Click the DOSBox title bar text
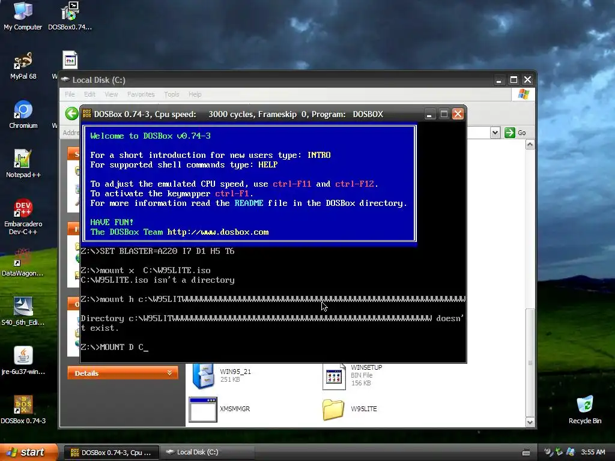Image resolution: width=615 pixels, height=461 pixels. click(x=238, y=114)
